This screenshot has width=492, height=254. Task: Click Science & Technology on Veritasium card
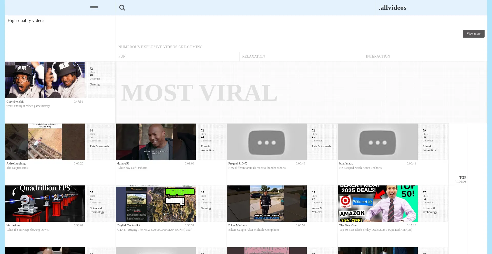tap(97, 210)
